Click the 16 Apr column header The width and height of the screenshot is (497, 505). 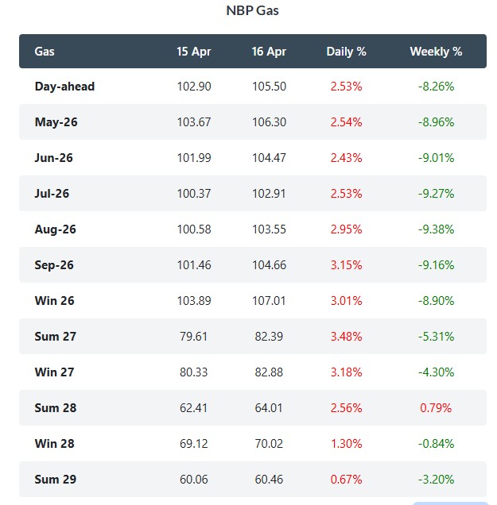[269, 52]
